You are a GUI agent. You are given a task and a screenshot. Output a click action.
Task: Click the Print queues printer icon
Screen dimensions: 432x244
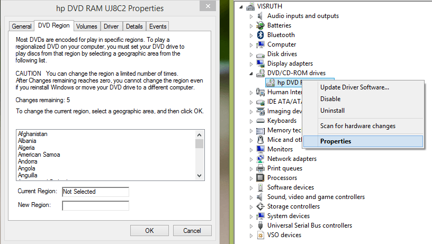coord(260,168)
